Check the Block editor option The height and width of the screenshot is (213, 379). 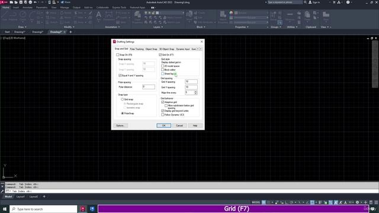coord(163,70)
